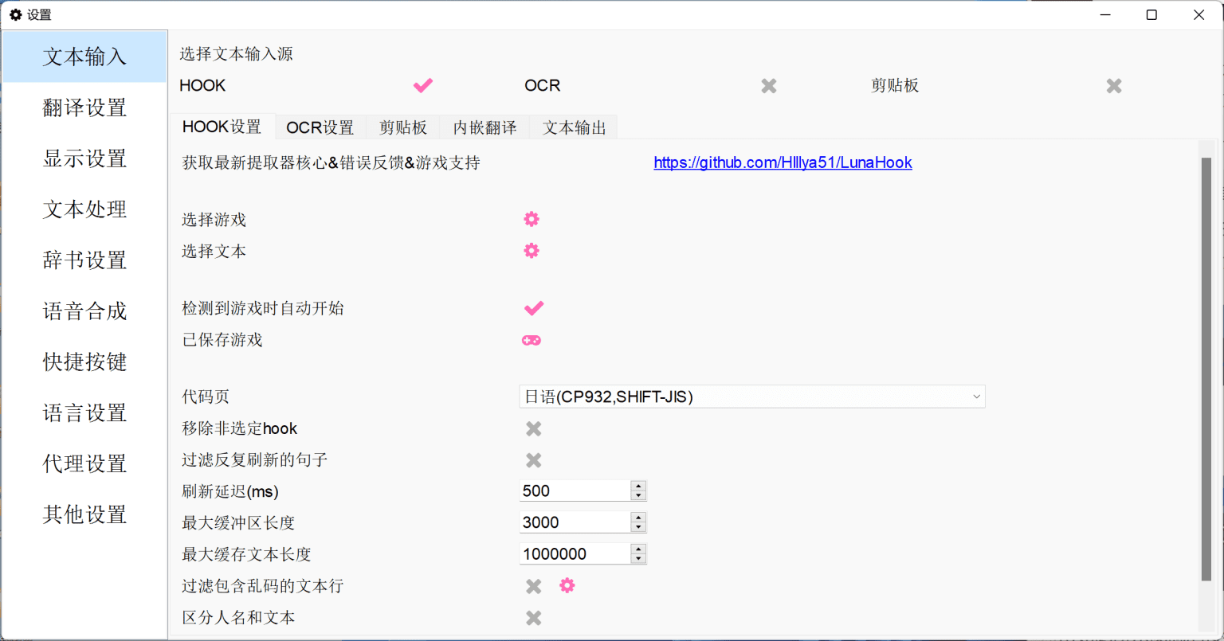Click the 选择文本 gear icon

[x=532, y=251]
